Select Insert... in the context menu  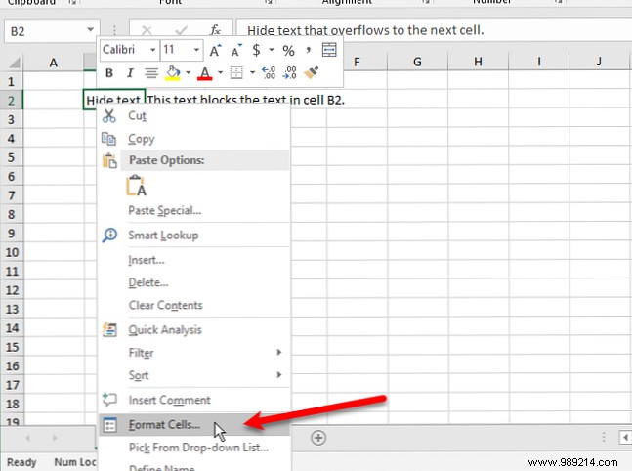pyautogui.click(x=193, y=260)
